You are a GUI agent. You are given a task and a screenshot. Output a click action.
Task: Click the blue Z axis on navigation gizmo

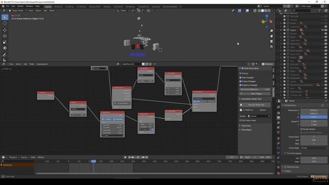pyautogui.click(x=267, y=16)
